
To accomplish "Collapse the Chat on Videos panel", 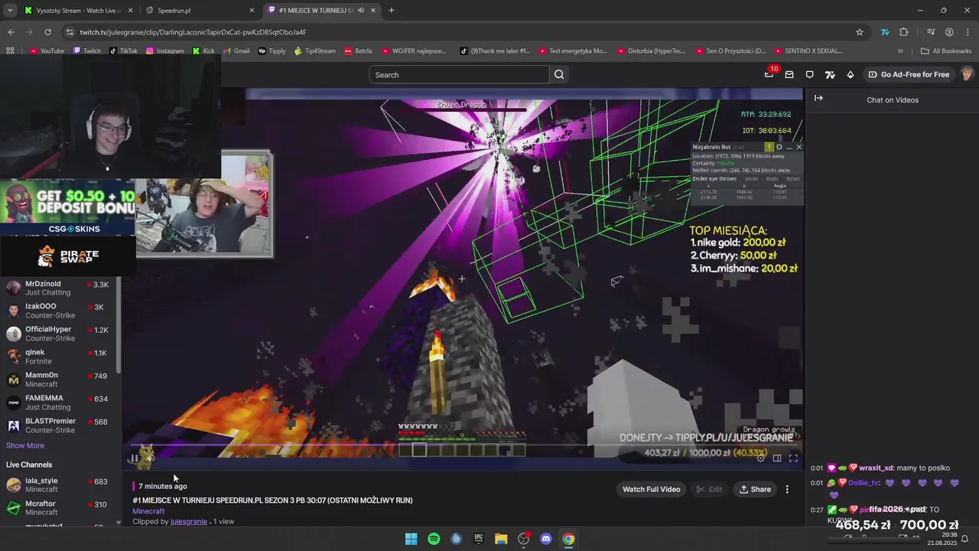I will [x=818, y=98].
